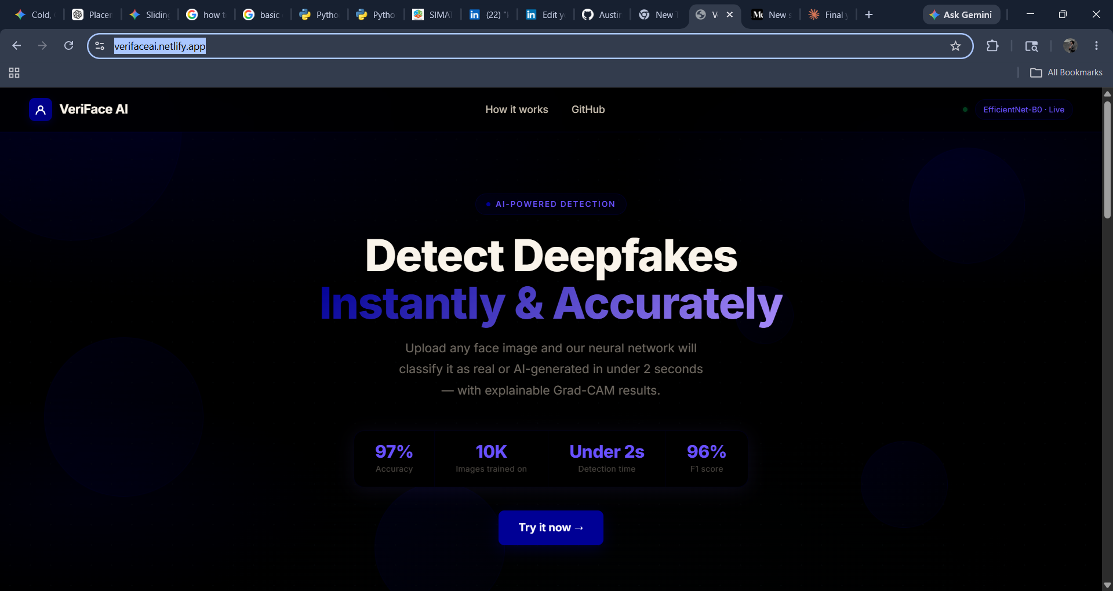Viewport: 1113px width, 591px height.
Task: Open the Extensions puzzle icon
Action: tap(992, 46)
